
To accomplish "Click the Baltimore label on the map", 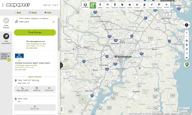I will (167, 1).
